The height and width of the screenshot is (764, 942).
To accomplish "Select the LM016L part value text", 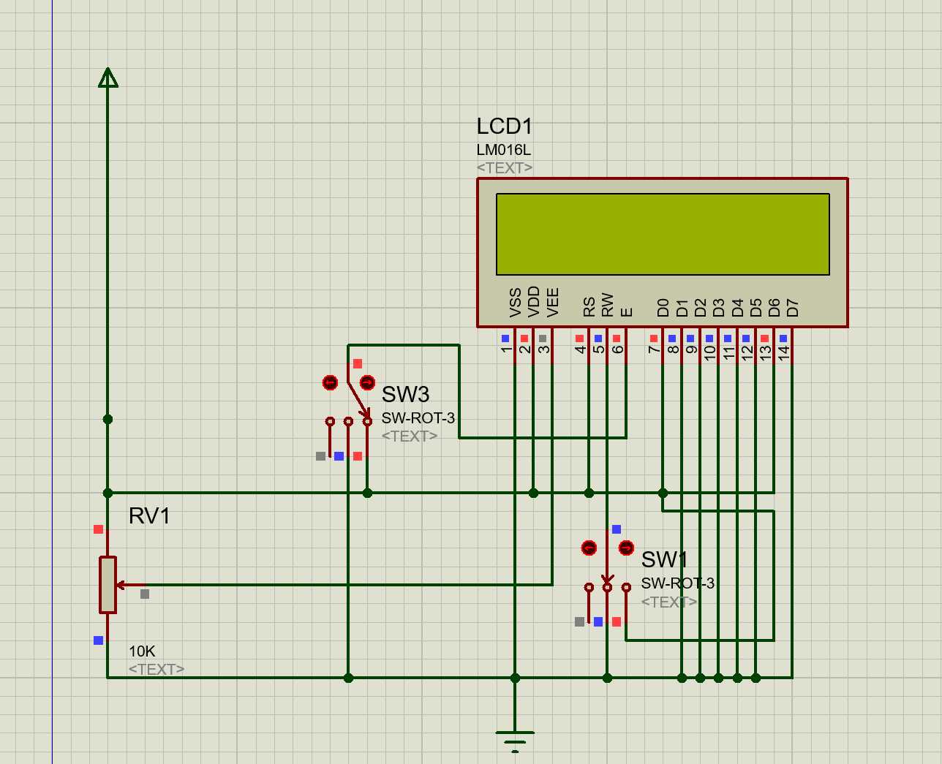I will 504,150.
